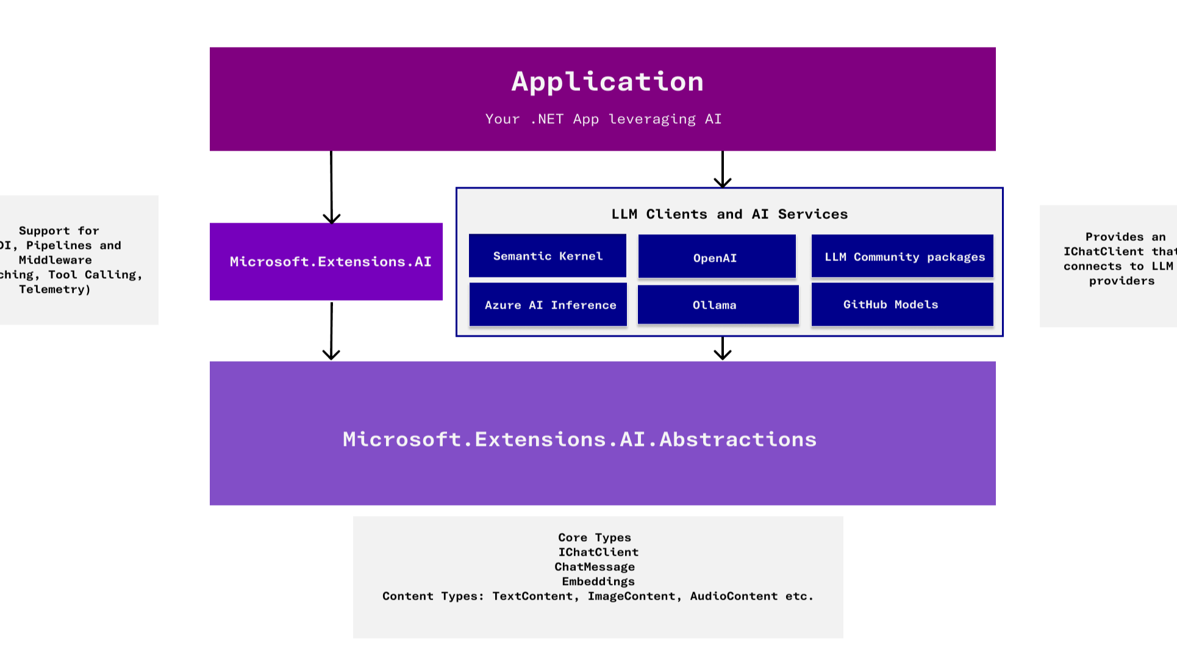Select the 'LLM Clients and AI Services' heading
The height and width of the screenshot is (663, 1177).
coord(729,214)
